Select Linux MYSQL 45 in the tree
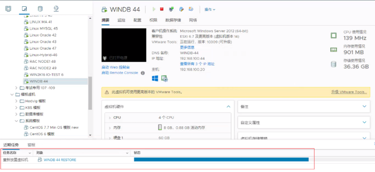The width and height of the screenshot is (375, 172). pos(43,28)
